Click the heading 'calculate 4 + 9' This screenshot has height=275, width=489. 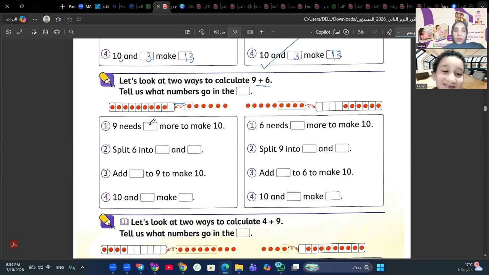[x=254, y=222]
